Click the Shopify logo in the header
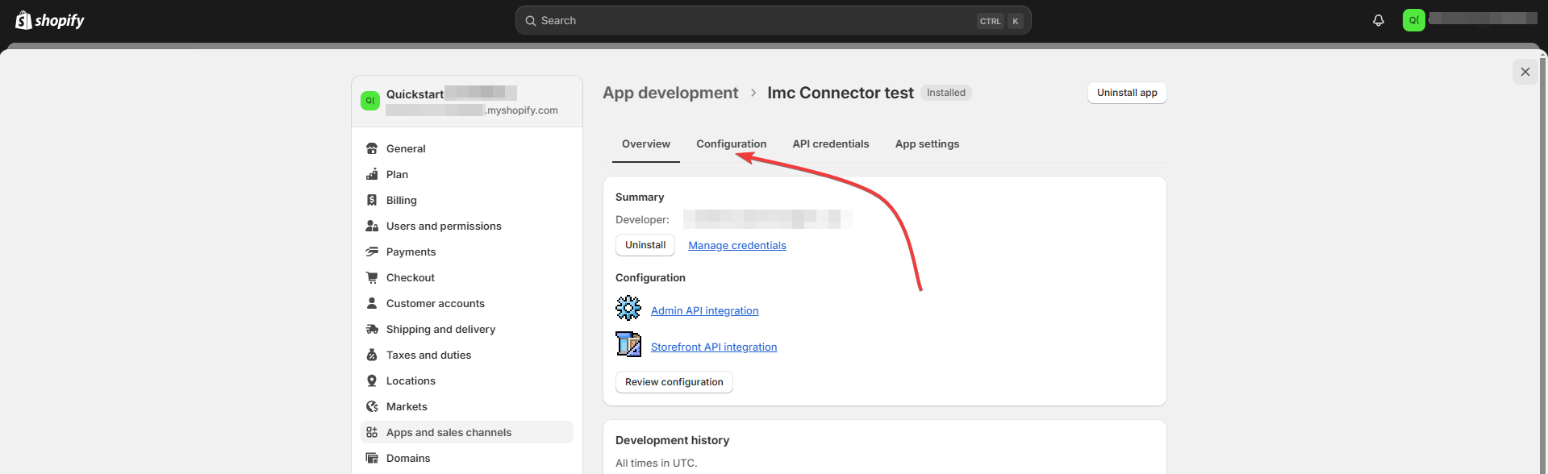This screenshot has height=474, width=1548. [x=50, y=20]
